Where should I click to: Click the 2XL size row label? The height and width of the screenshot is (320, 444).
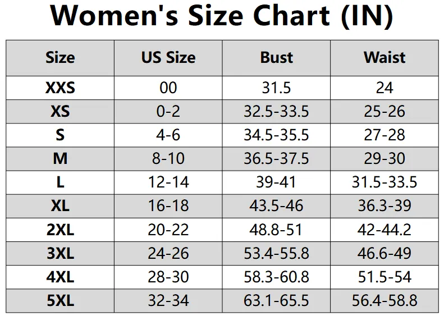(60, 229)
